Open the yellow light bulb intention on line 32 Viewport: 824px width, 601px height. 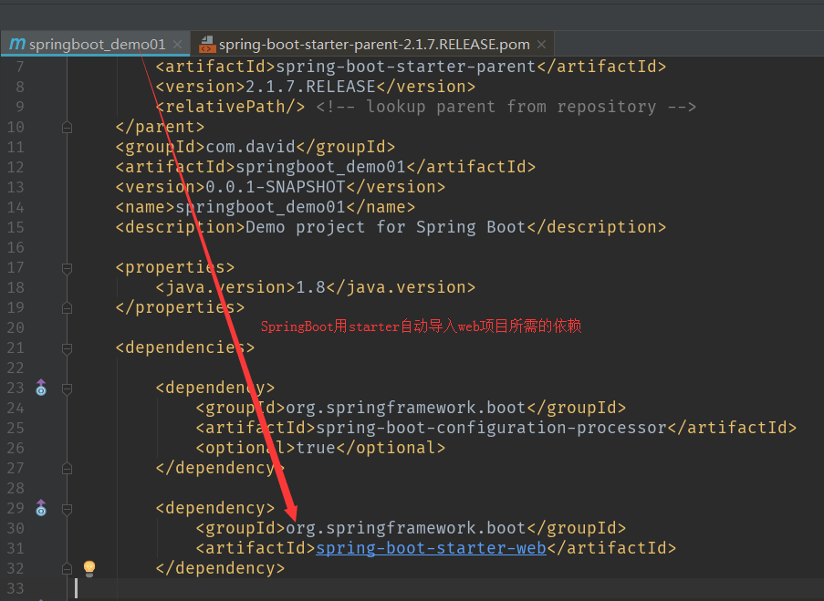(x=89, y=568)
